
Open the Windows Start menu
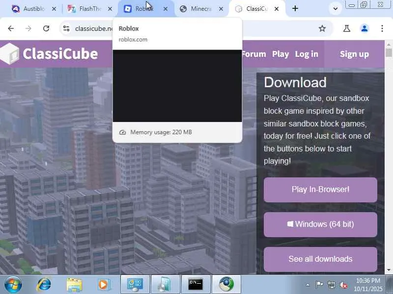click(13, 284)
